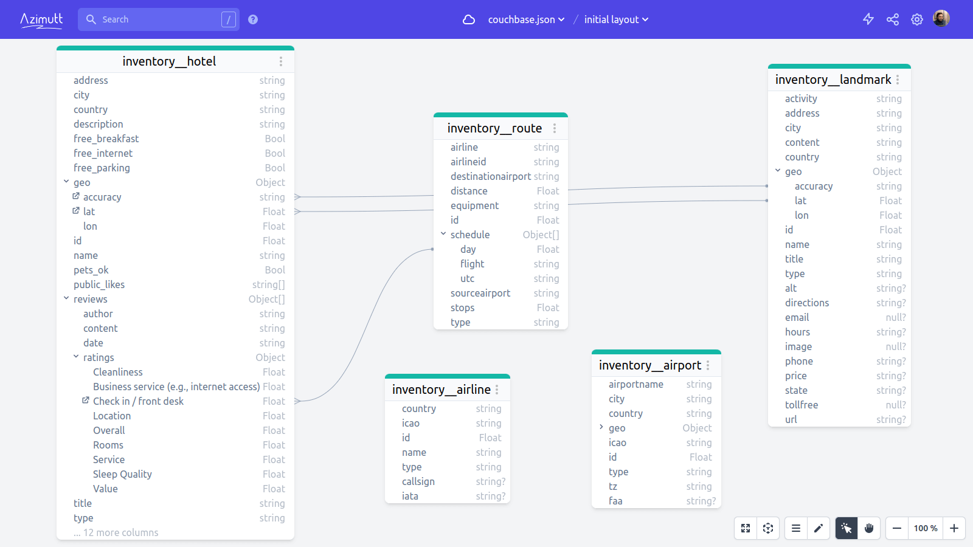Click the auto-arrange layout icon

768,528
